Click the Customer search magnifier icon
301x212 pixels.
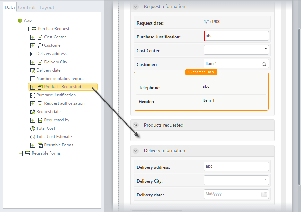(x=264, y=64)
